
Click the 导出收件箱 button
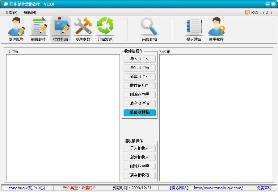coord(139,68)
